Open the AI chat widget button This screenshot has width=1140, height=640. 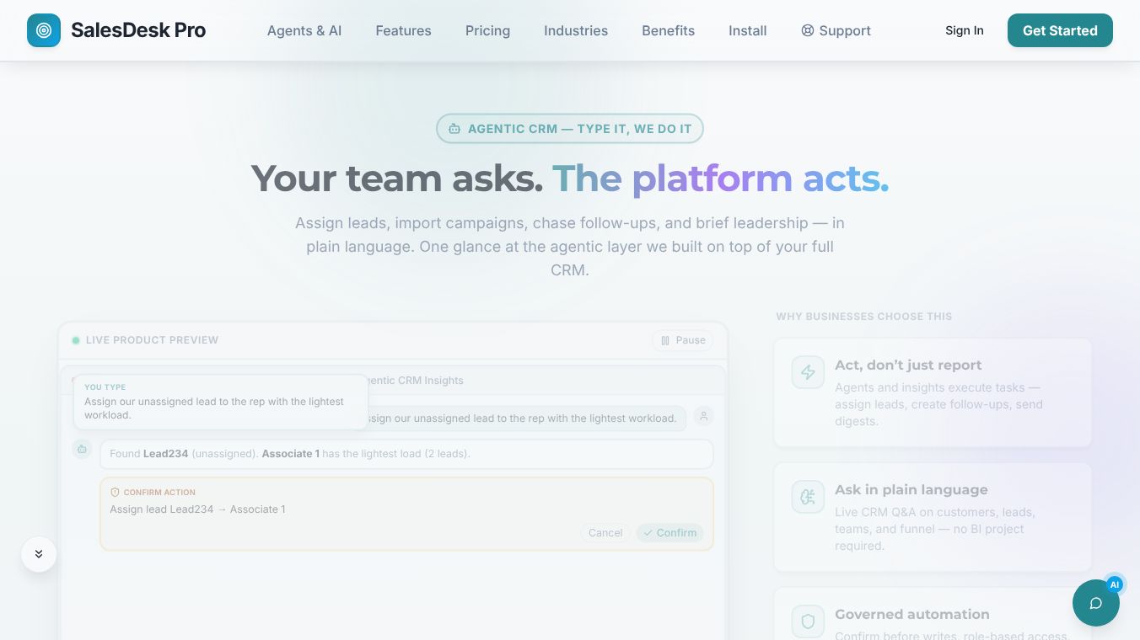coord(1096,603)
